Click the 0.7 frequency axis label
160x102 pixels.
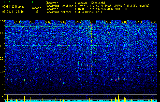pos(2,84)
